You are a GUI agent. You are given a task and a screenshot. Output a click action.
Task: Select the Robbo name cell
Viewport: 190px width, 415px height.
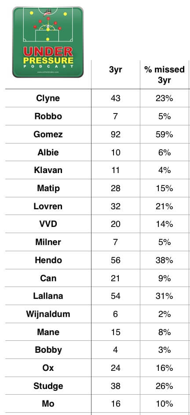48,116
